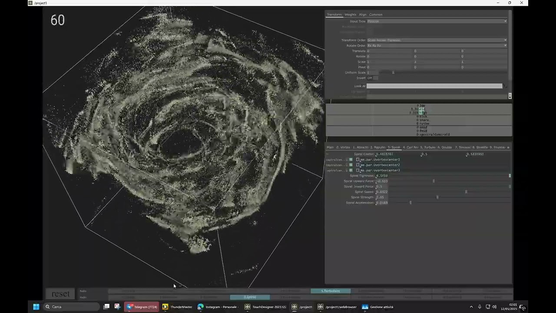
Task: Switch to the Align tab
Action: 363,15
